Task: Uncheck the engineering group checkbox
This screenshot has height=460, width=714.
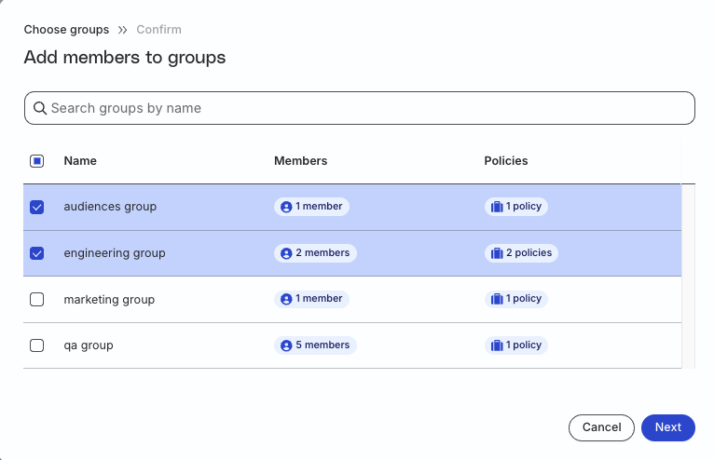Action: pos(37,253)
